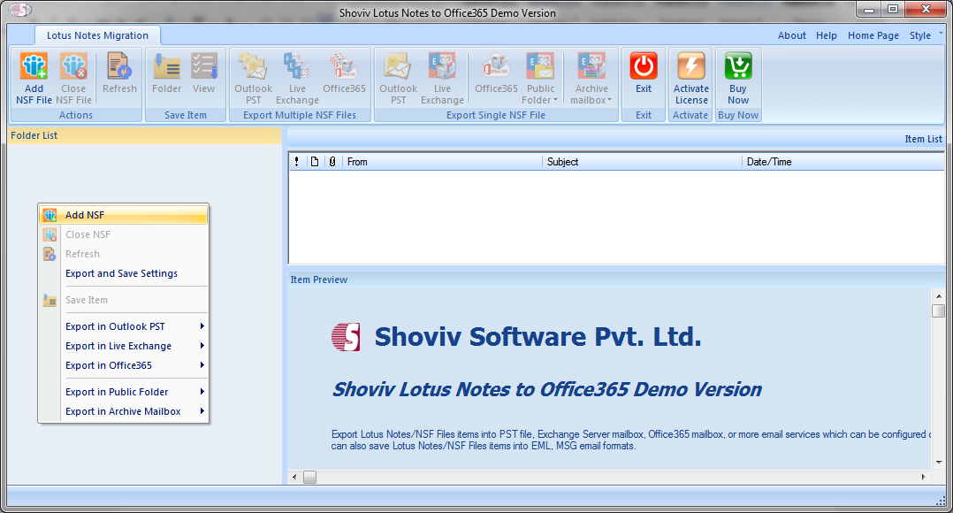Screen dimensions: 953x513
Task: Choose Add NSF in the context menu
Action: (124, 215)
